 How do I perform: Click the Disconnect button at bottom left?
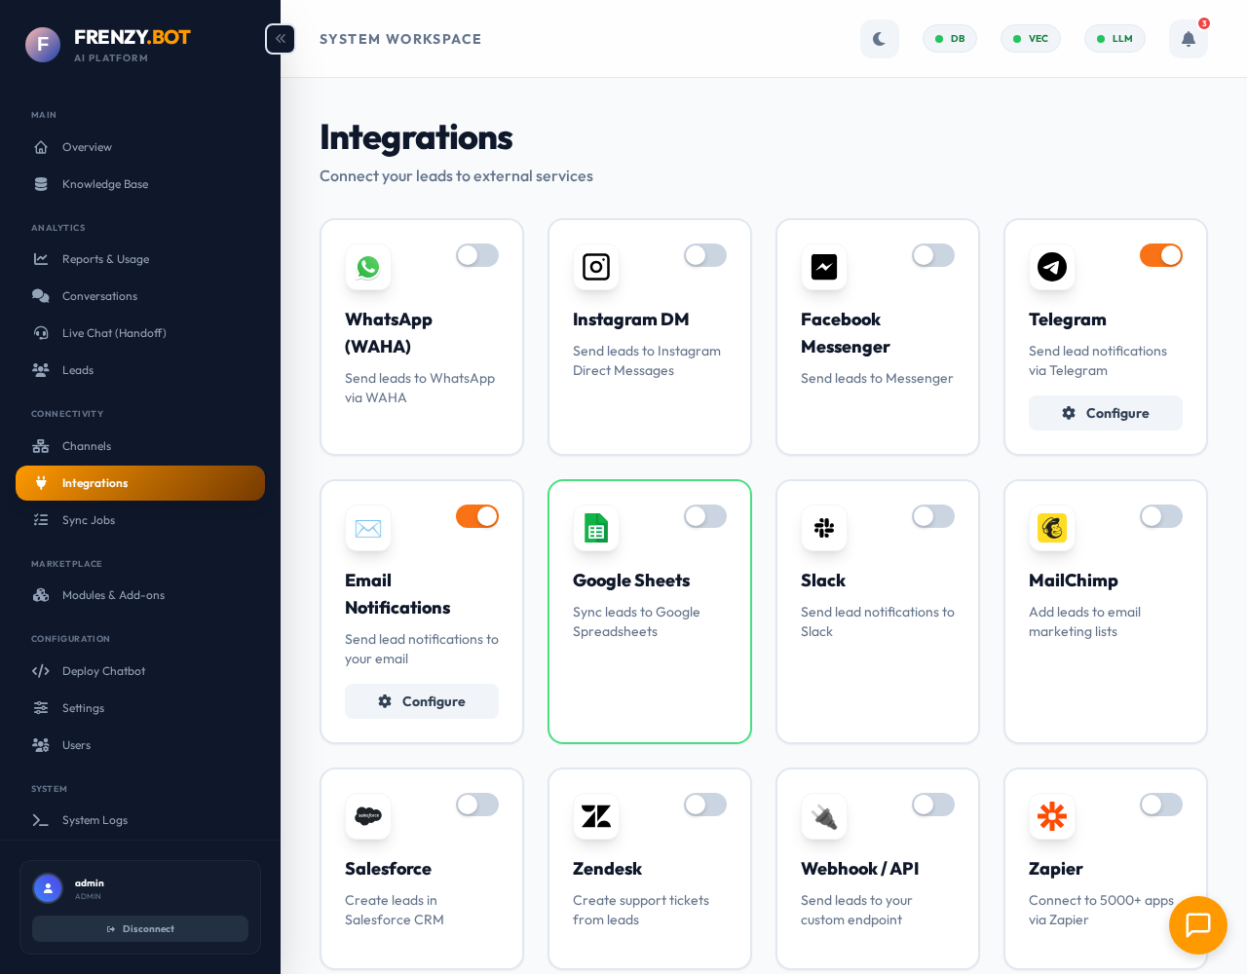point(140,928)
